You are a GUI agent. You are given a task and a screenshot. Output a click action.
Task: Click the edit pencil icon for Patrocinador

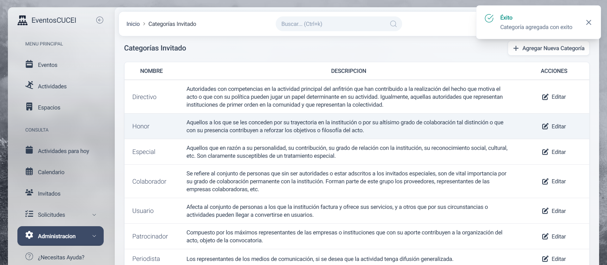pos(545,237)
